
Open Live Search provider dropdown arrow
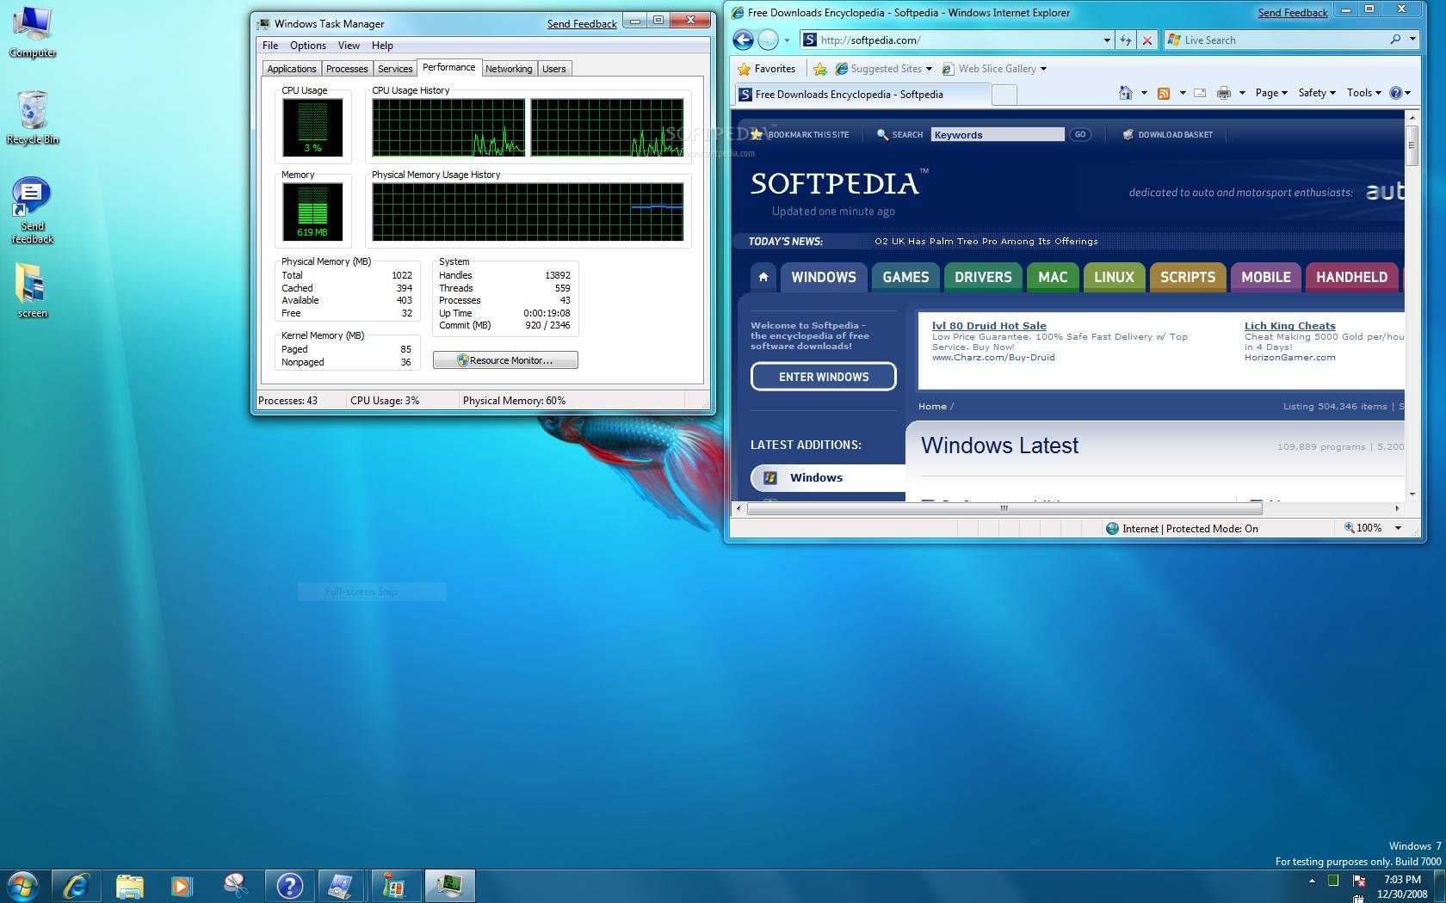[x=1412, y=40]
